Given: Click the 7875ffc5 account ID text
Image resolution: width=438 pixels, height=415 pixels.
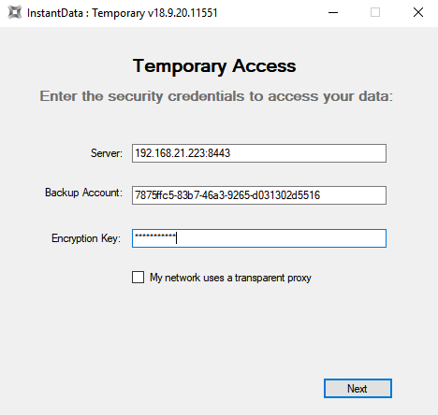Looking at the screenshot, I should [x=154, y=195].
